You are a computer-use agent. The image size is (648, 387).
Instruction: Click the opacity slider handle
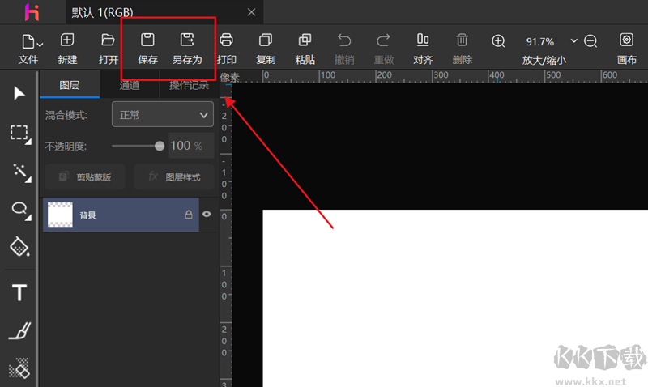159,146
